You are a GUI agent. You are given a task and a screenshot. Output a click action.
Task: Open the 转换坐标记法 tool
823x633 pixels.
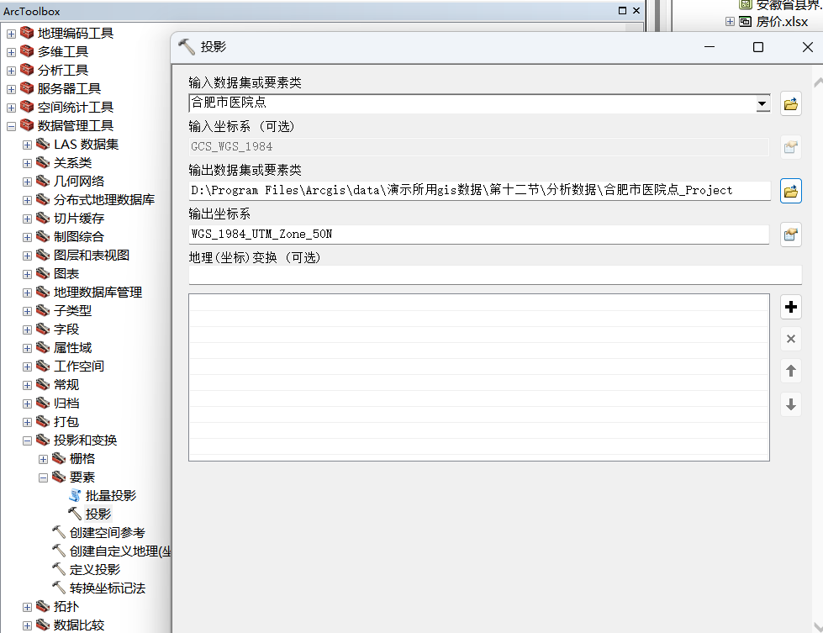107,588
